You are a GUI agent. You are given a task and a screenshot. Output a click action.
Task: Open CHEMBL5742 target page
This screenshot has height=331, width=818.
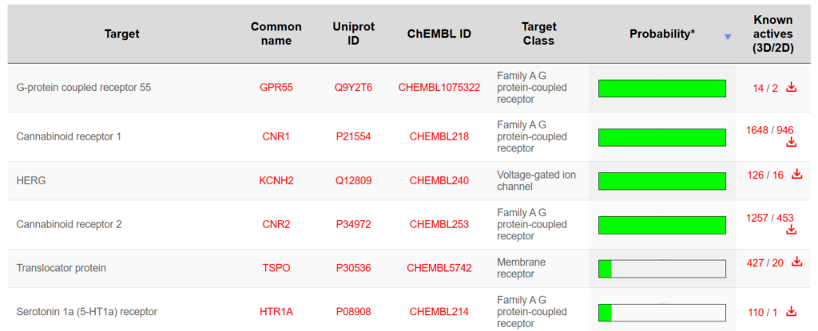[439, 268]
